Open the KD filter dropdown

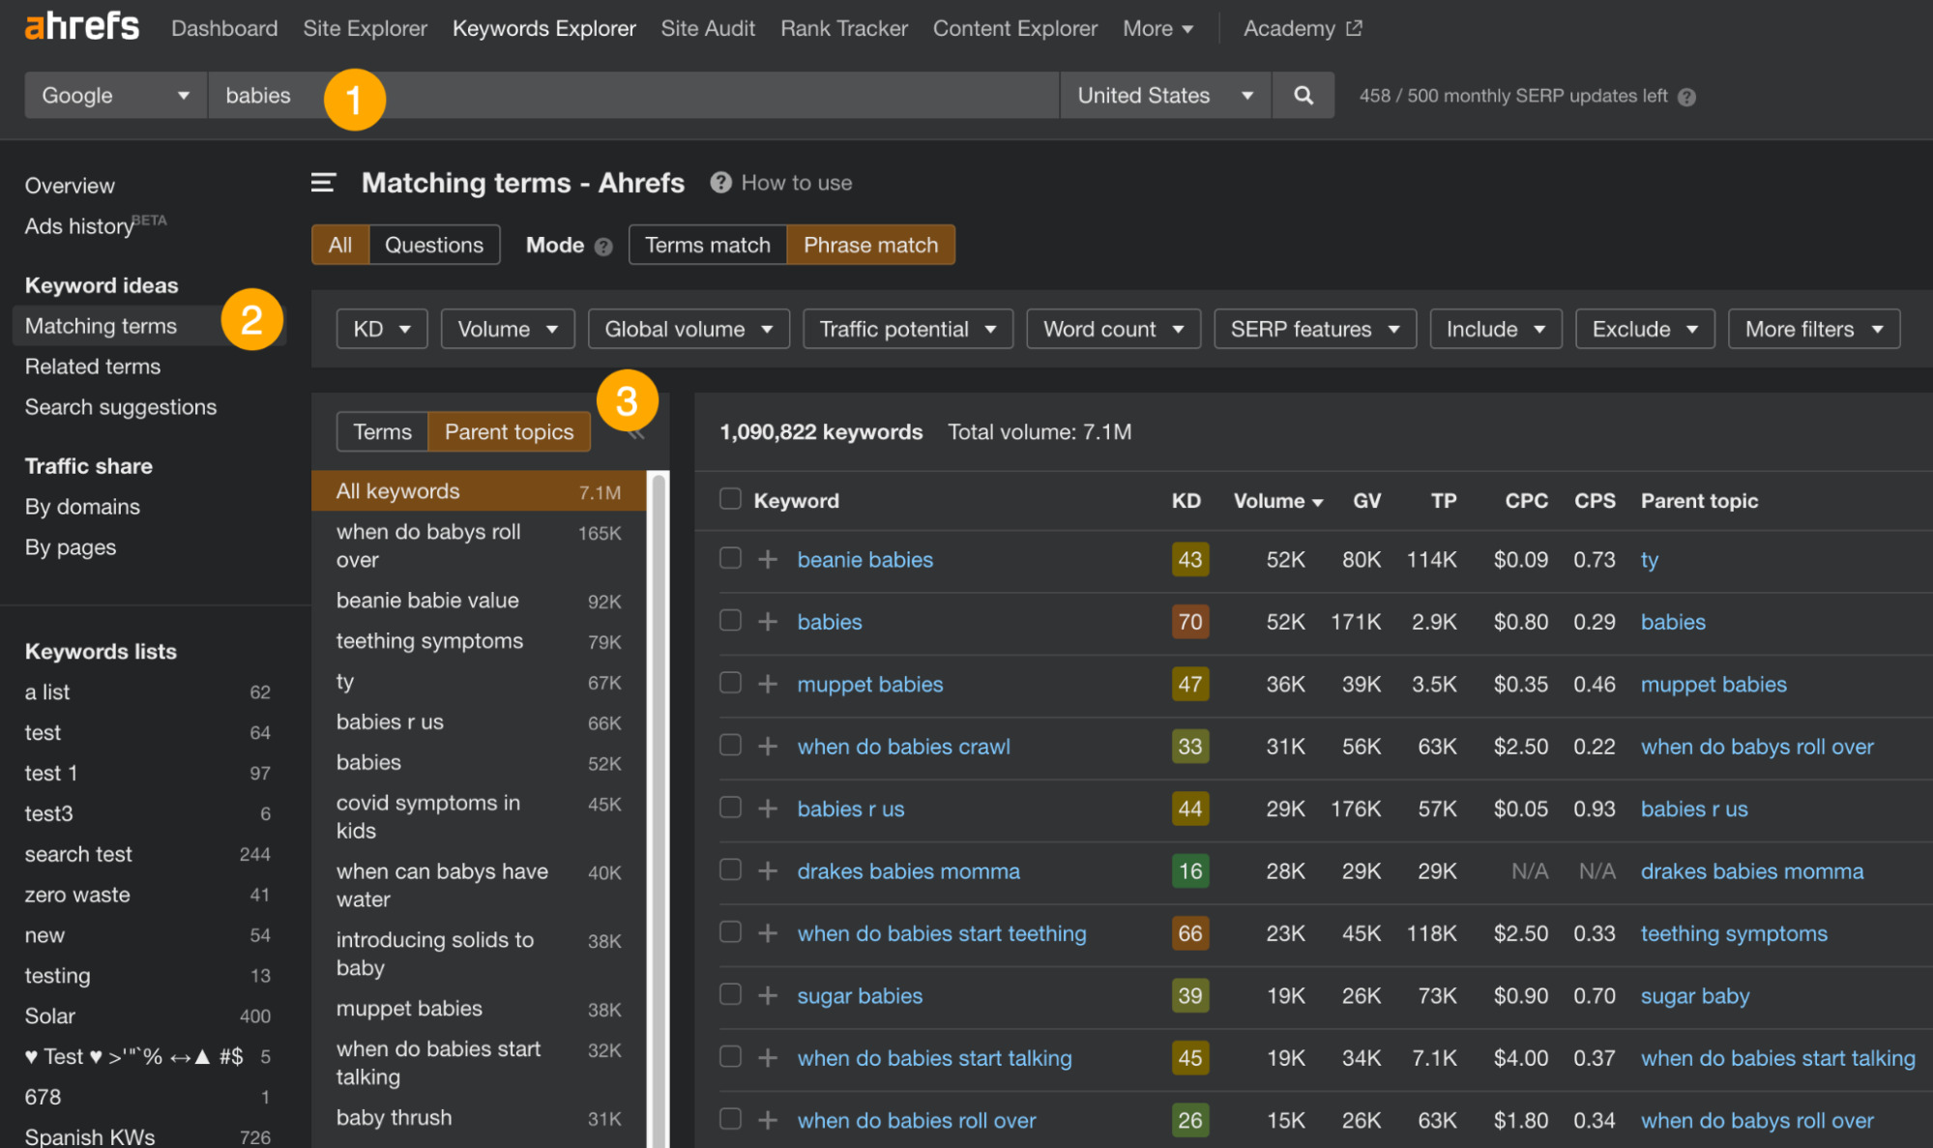click(382, 329)
